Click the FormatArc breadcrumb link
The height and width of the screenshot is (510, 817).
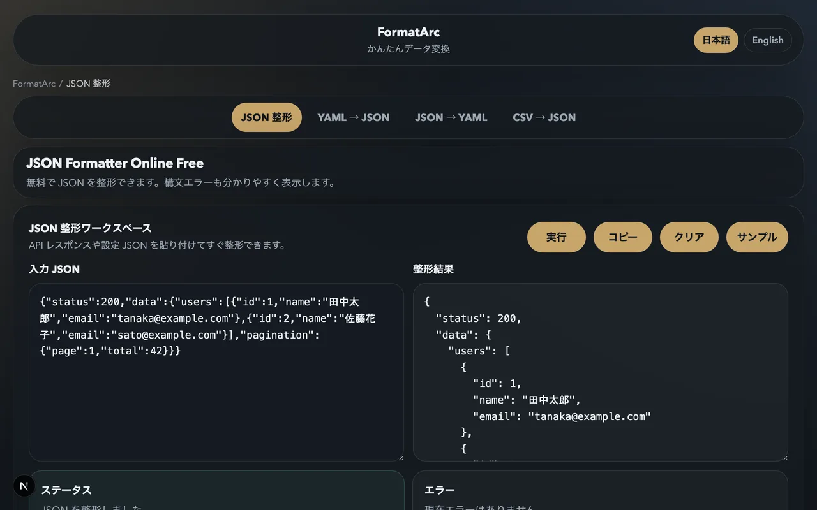pyautogui.click(x=34, y=84)
